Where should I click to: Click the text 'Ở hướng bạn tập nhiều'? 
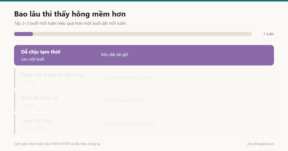pyautogui.click(x=122, y=100)
